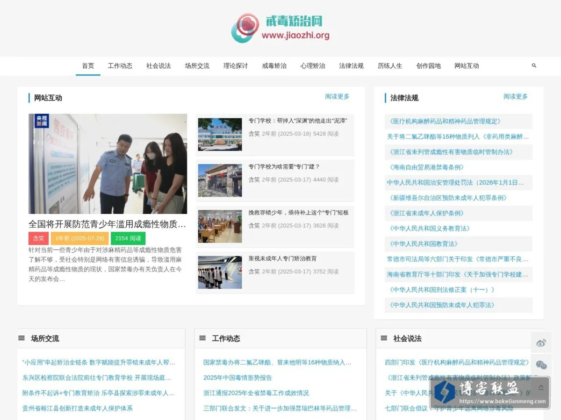
Task: Open 《海南自由贸易港禁毒条例》 link
Action: (x=426, y=167)
